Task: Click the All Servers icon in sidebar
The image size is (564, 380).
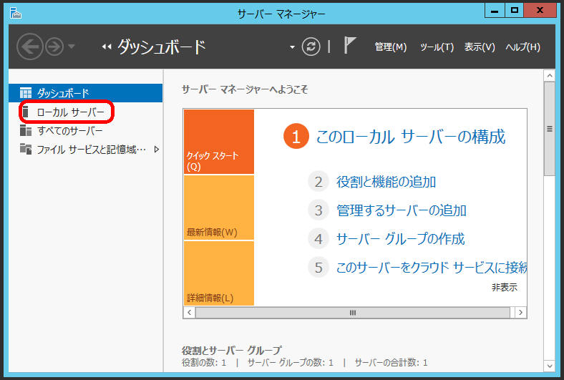Action: (26, 131)
